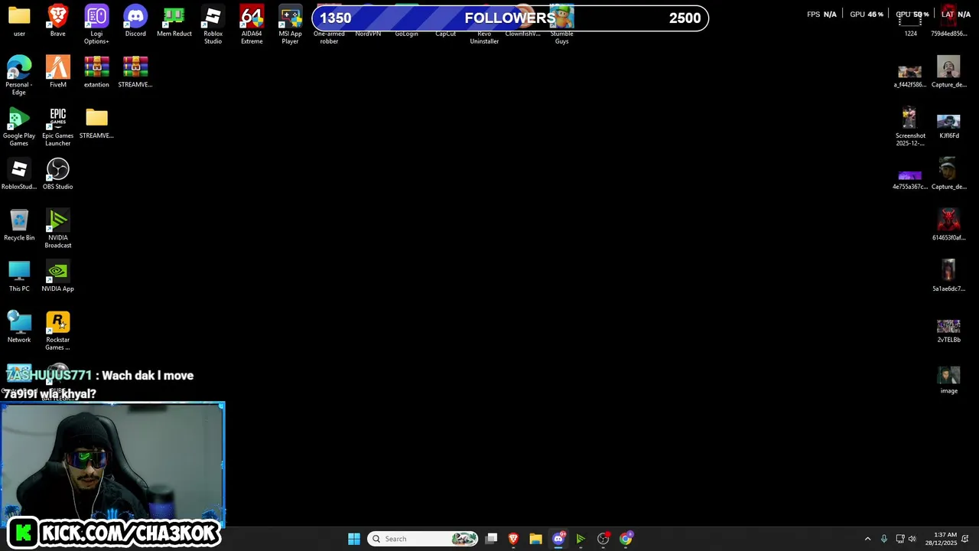Launch MSI App Player desktop shortcut
Screen dimensions: 979x551
click(x=290, y=24)
